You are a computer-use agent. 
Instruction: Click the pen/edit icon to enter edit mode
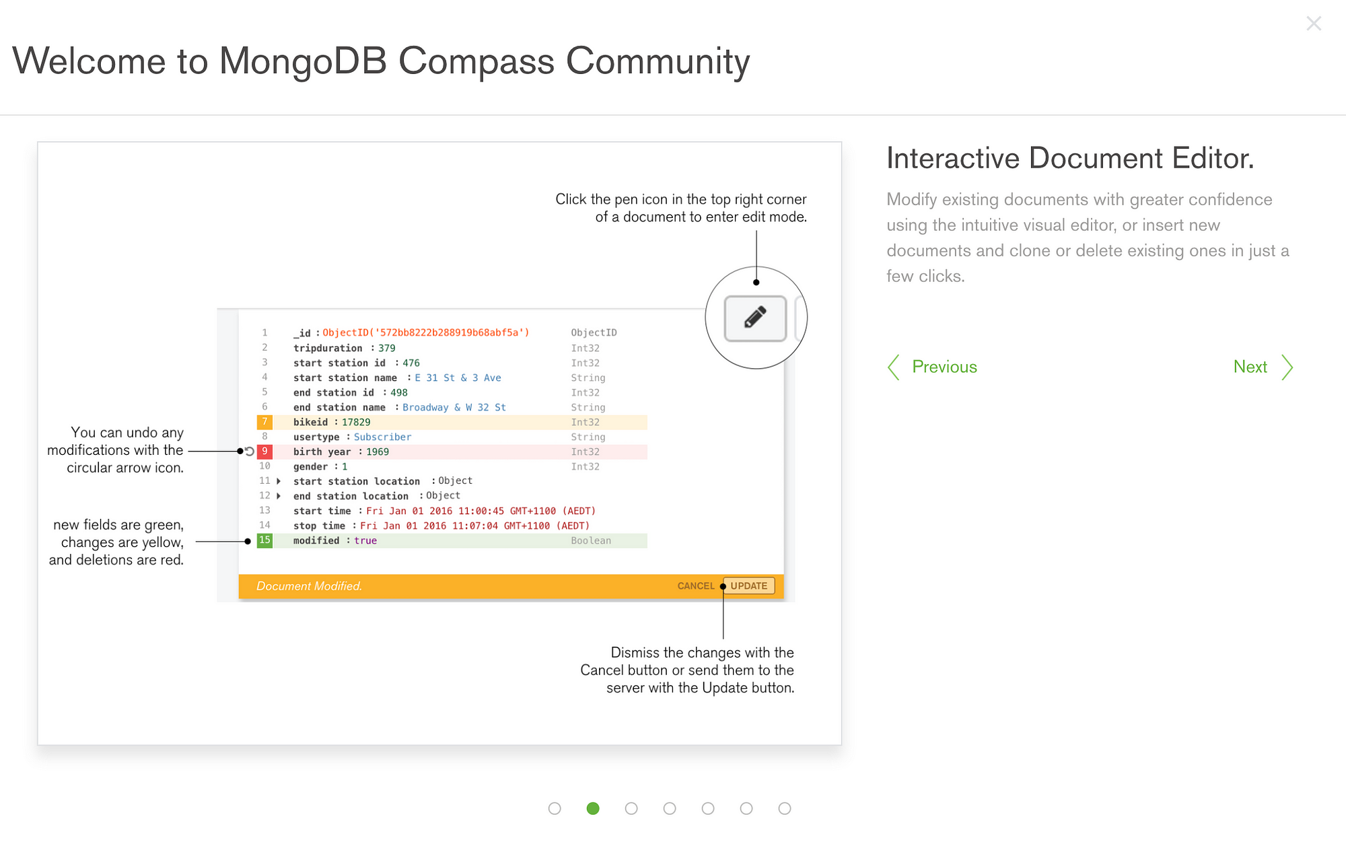click(754, 316)
